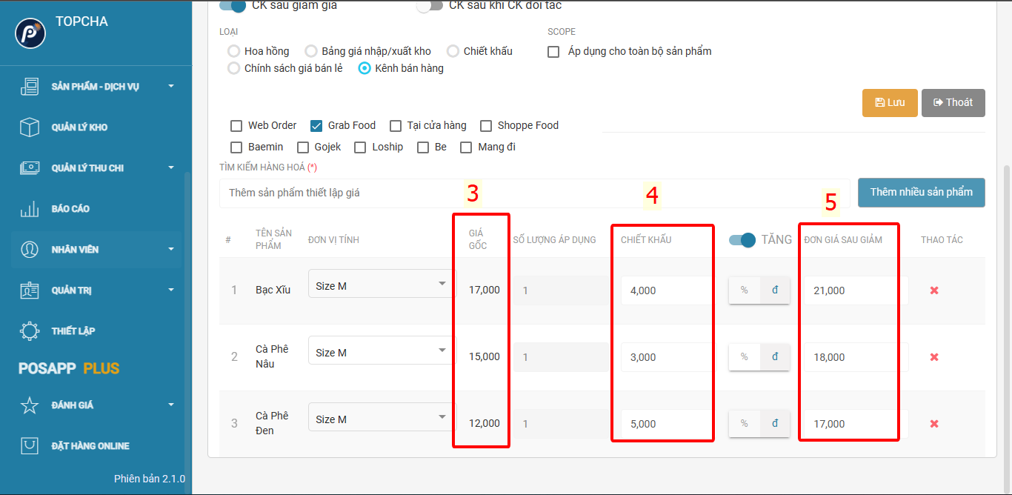Open Size M dropdown for Bạc Xỉu

[x=382, y=284]
